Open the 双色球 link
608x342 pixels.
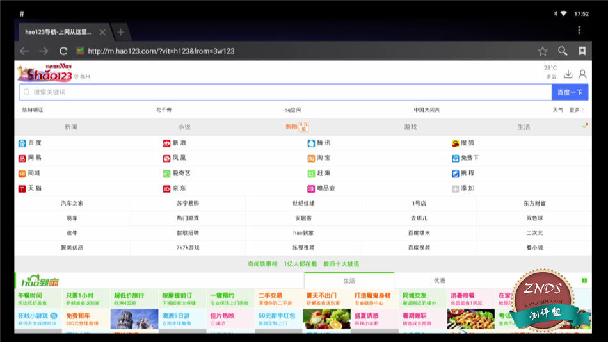[x=534, y=218]
